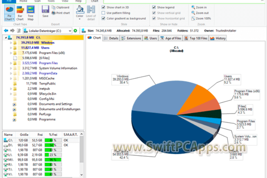Sort drives by Größe column header
Viewport: 267px width, 178px height.
coord(22,135)
